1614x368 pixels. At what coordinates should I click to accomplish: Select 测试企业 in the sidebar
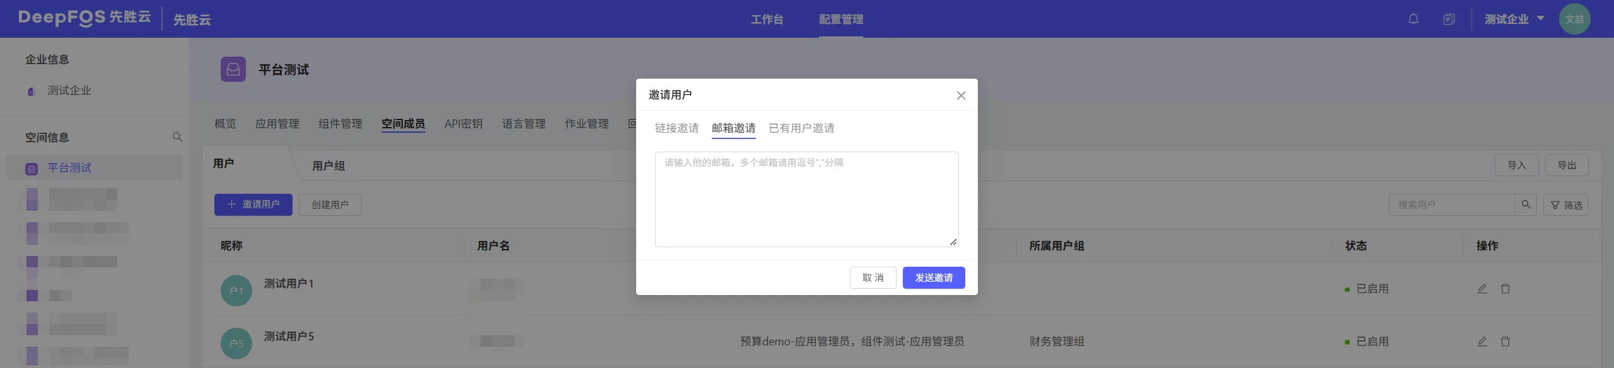coord(69,91)
